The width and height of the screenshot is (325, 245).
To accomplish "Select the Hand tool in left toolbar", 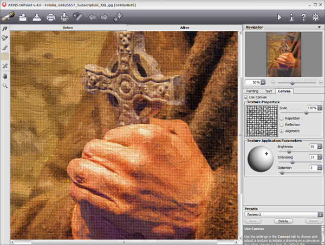I will coord(5,76).
